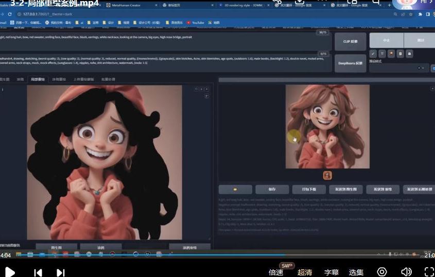Select the small output thumbnail under the result
This screenshot has height=277, width=435.
(x=327, y=175)
